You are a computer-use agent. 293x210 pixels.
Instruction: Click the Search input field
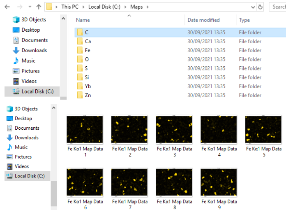pos(279,7)
